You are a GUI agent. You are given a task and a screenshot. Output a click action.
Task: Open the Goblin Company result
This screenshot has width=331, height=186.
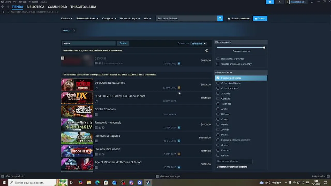tap(136, 111)
